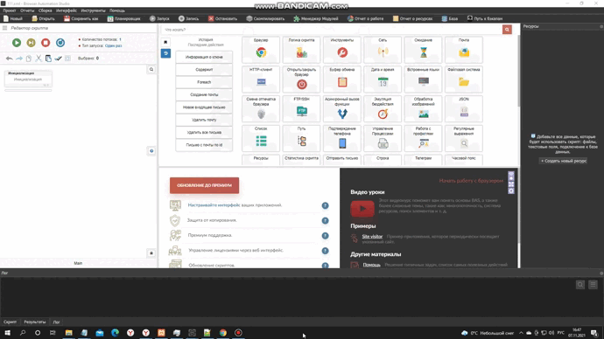
Task: Open the Подтверждение телефона module
Action: point(342,138)
